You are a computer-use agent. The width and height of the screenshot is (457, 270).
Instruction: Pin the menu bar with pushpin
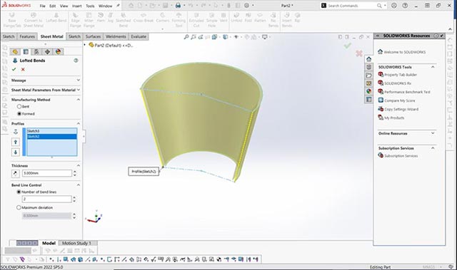(118, 6)
